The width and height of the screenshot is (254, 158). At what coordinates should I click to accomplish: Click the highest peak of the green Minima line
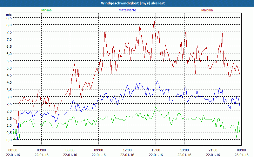click(156, 106)
